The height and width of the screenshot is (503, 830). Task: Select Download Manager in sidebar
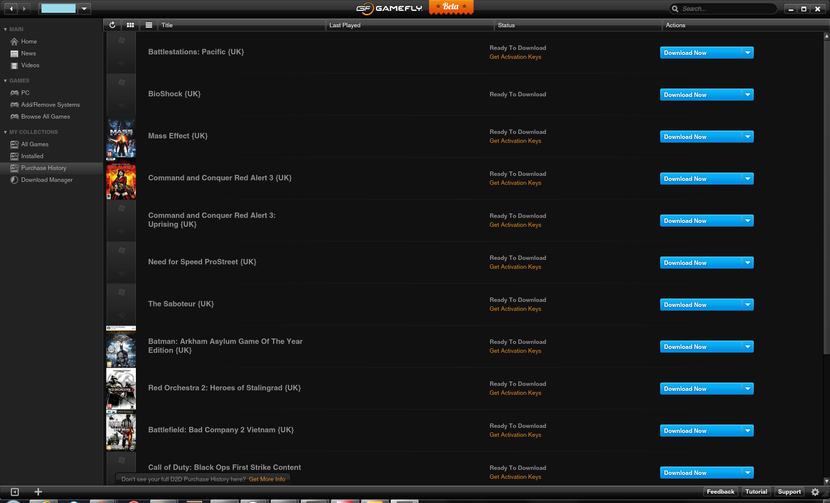click(51, 180)
